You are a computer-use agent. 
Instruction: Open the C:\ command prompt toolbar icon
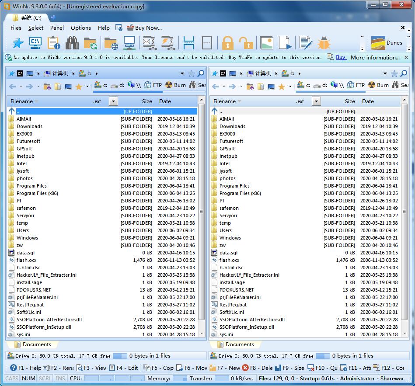[35, 43]
